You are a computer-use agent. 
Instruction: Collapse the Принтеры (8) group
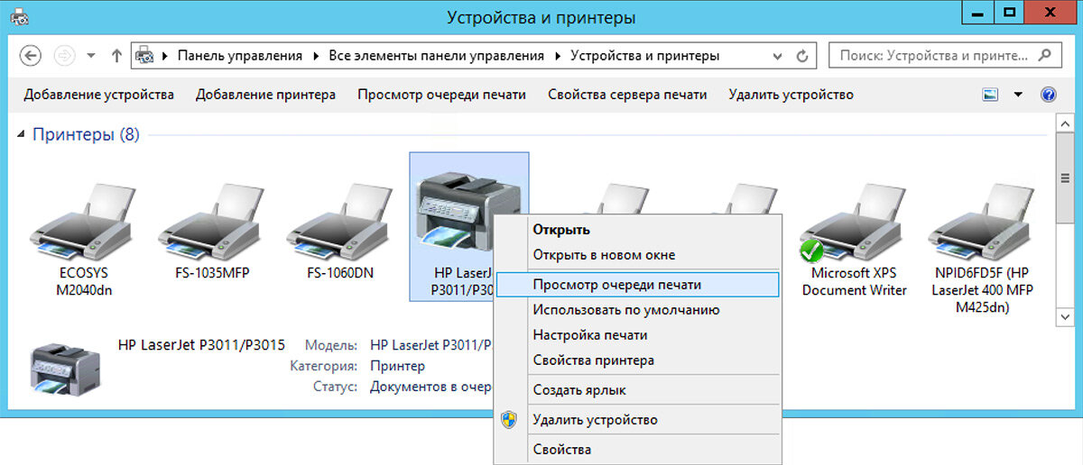[x=22, y=135]
